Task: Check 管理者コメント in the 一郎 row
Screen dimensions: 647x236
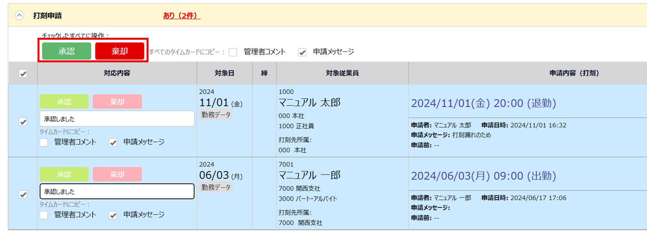Action: [x=44, y=215]
